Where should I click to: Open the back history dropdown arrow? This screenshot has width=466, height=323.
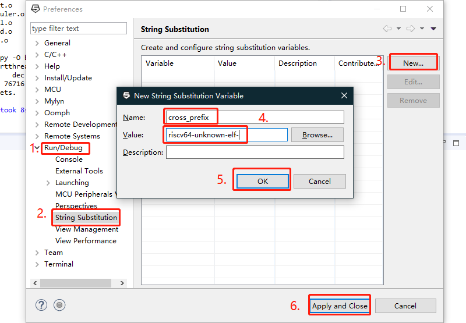398,29
